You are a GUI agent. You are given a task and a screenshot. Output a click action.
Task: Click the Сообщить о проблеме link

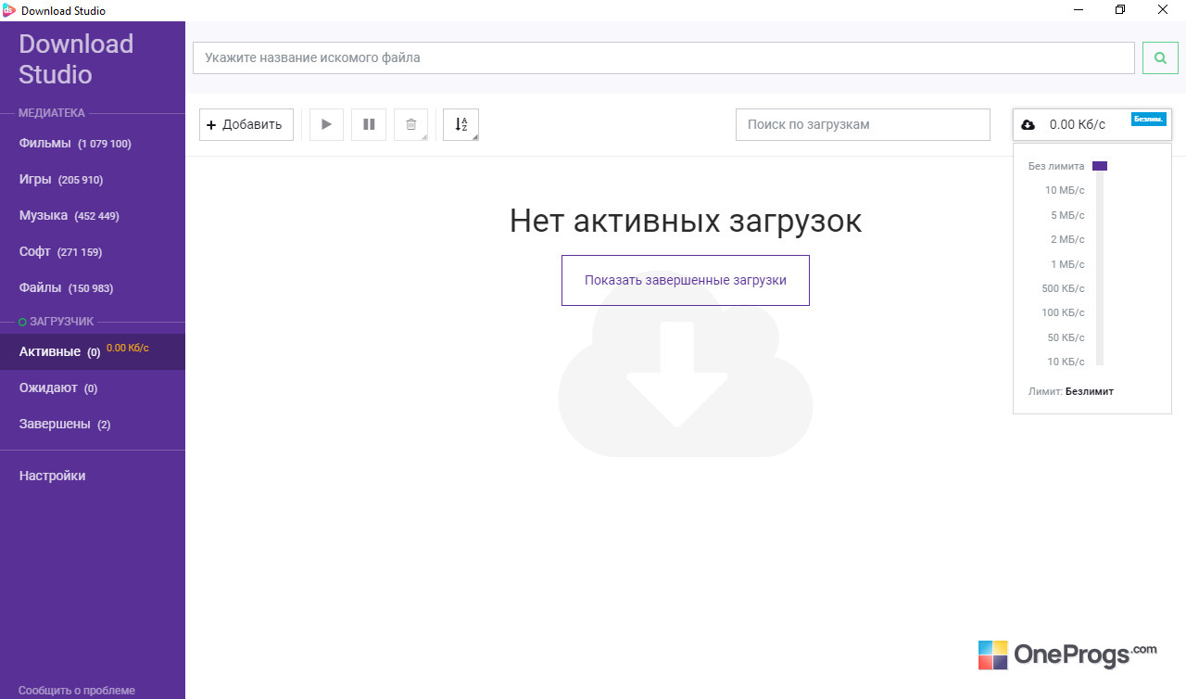[x=77, y=690]
